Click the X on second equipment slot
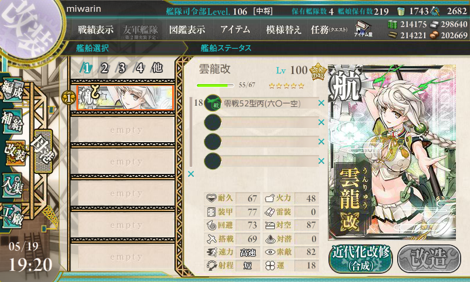The height and width of the screenshot is (282, 470). pos(321,122)
